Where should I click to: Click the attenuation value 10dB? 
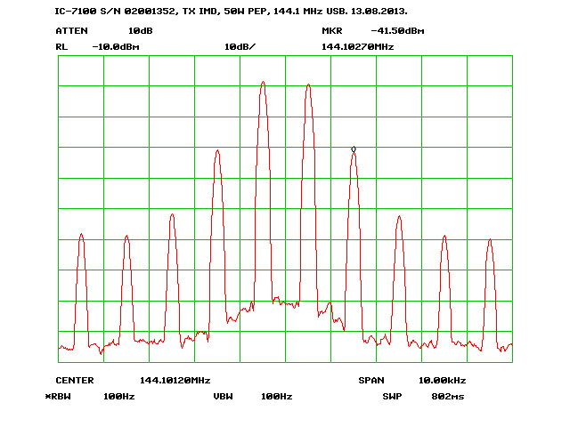[141, 31]
